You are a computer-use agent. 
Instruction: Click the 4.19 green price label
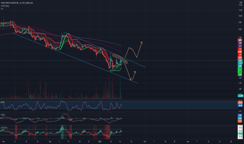tap(240, 75)
